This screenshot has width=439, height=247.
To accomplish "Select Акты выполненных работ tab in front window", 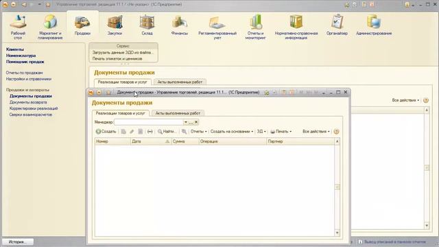I will click(178, 113).
